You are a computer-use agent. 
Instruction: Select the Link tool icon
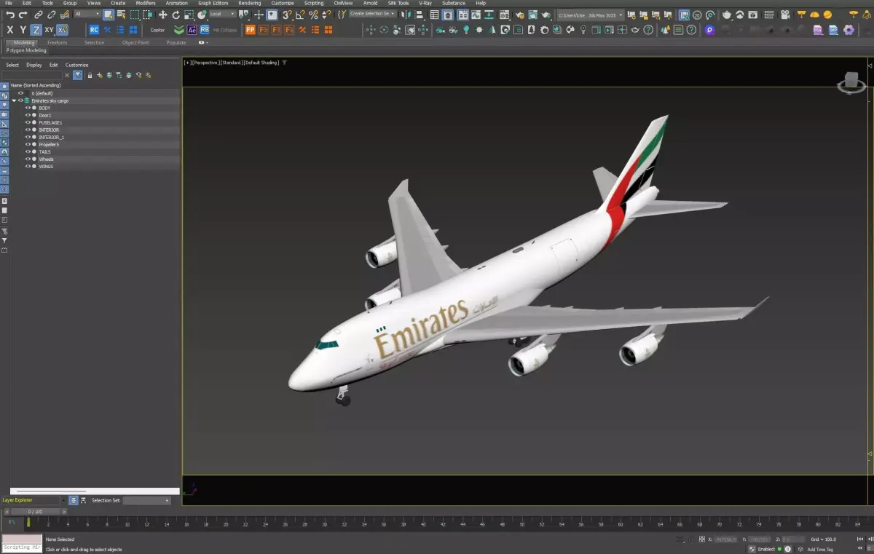(39, 15)
